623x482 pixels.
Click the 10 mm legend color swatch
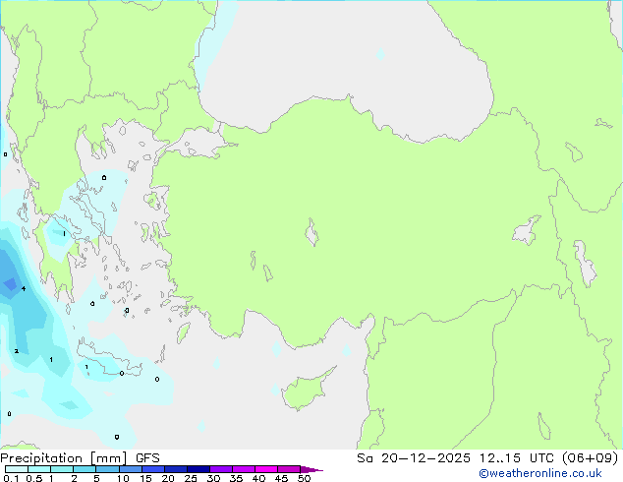point(130,469)
